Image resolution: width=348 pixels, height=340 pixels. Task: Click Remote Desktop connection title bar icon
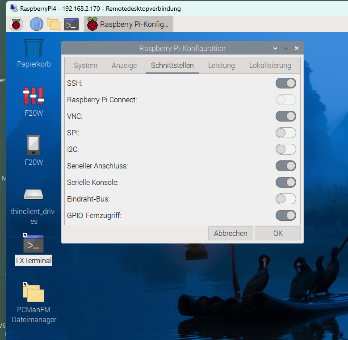(x=14, y=8)
